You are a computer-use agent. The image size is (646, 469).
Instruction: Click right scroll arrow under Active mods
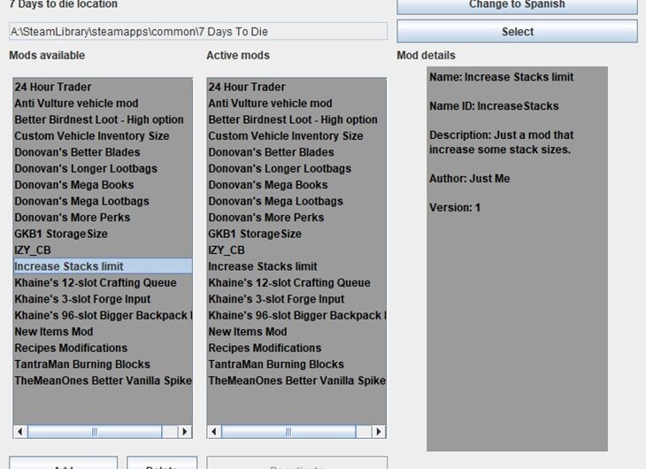coord(379,432)
